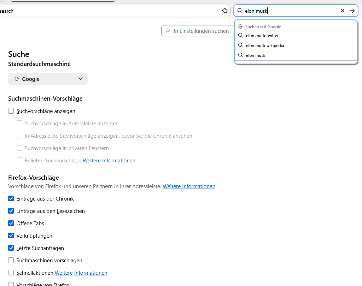The image size is (362, 286).
Task: Click magnifier icon in settings search field
Action: (x=168, y=31)
